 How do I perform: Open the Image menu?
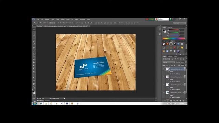pyautogui.click(x=47, y=19)
